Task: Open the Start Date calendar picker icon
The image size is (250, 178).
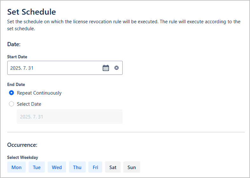Action: point(106,68)
